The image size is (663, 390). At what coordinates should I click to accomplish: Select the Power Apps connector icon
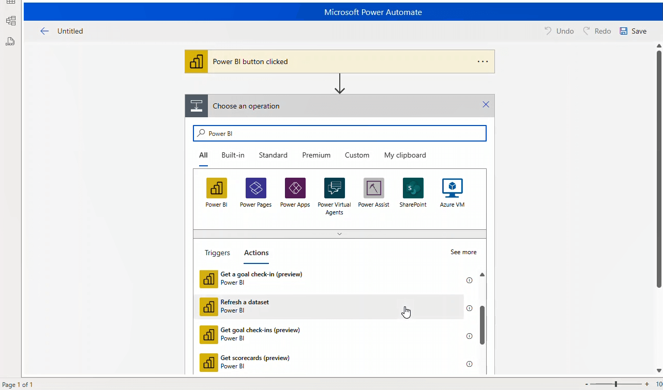tap(295, 188)
